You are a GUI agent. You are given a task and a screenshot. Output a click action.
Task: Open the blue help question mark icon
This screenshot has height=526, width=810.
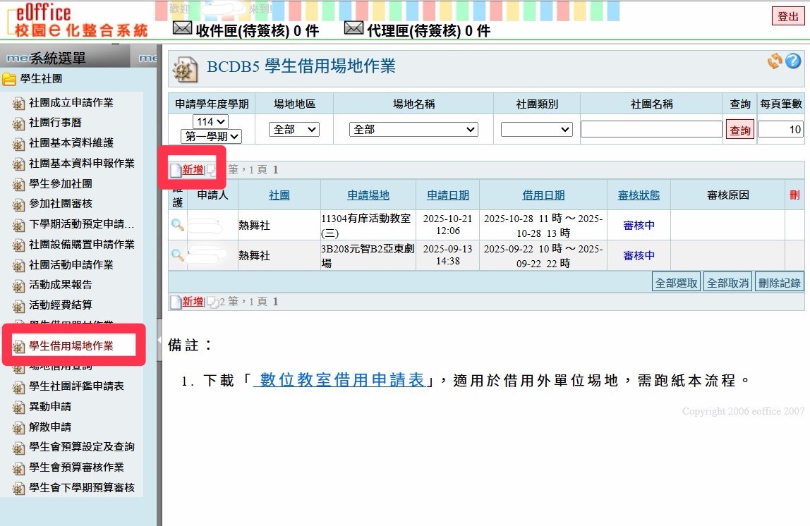[x=793, y=61]
